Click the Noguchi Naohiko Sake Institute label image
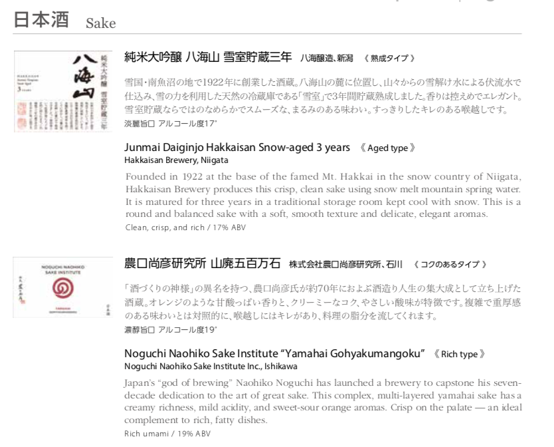The image size is (554, 447). tap(63, 287)
